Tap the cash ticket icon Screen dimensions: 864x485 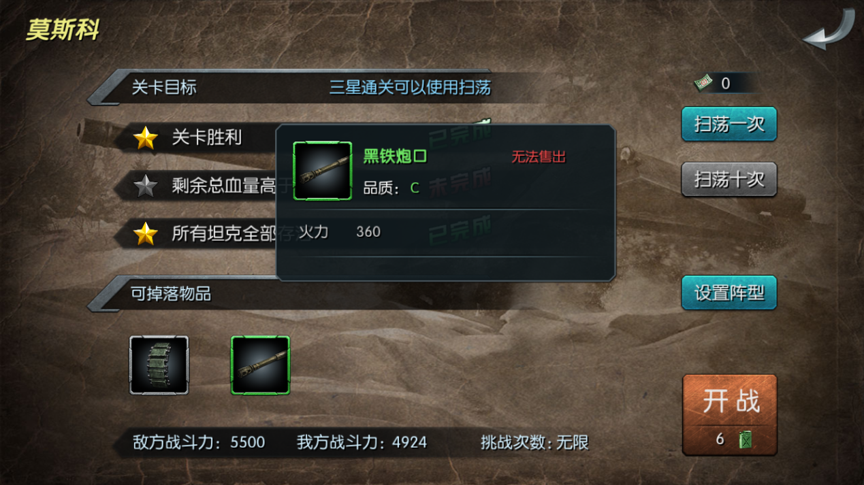pos(703,83)
